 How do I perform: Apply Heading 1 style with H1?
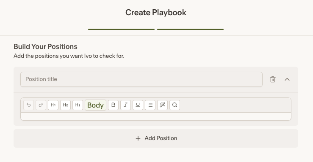53,105
